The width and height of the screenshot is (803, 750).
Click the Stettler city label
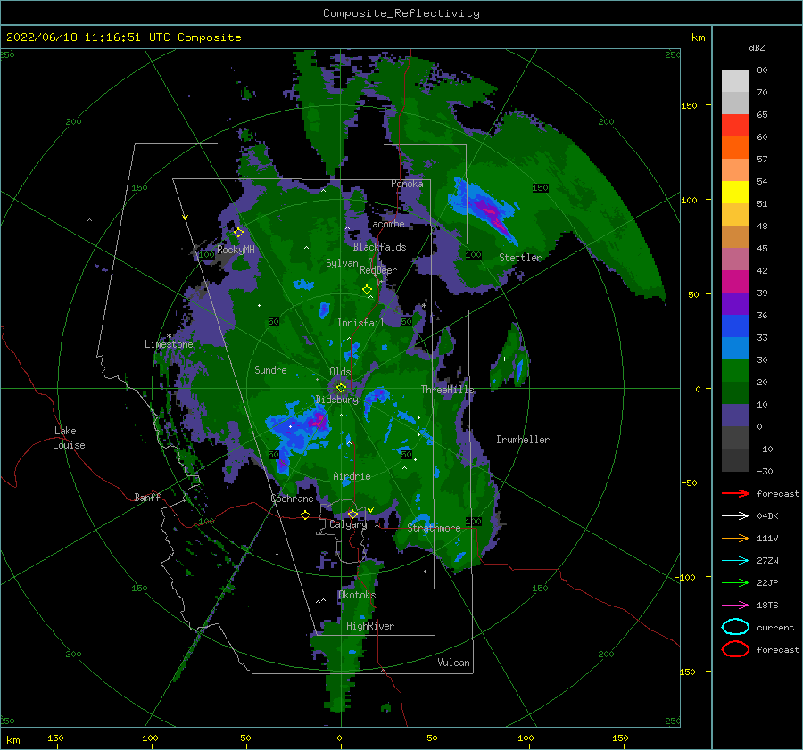(x=520, y=258)
